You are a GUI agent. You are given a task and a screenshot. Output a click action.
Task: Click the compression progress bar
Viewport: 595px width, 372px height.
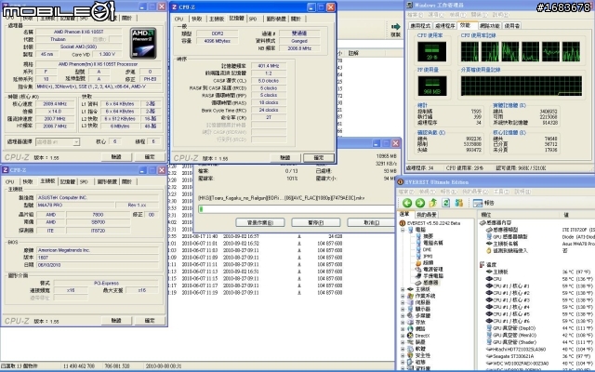click(297, 209)
